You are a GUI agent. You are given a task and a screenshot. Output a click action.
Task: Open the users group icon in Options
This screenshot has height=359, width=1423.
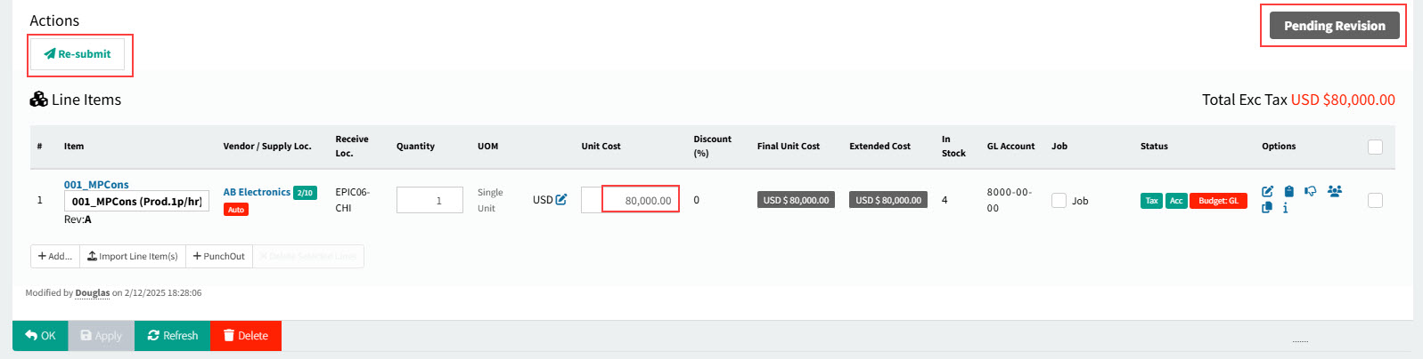click(x=1334, y=191)
